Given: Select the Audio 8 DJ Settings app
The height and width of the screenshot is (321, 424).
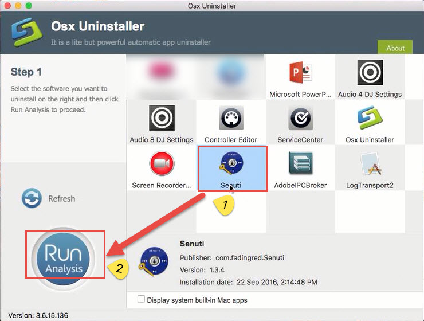Looking at the screenshot, I should click(x=162, y=120).
